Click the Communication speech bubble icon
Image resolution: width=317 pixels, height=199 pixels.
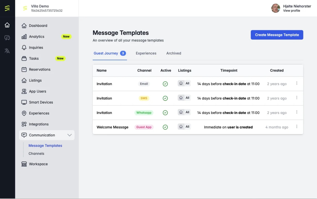click(24, 135)
